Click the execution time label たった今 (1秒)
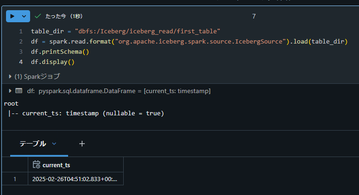This screenshot has height=195, width=359. [x=64, y=16]
